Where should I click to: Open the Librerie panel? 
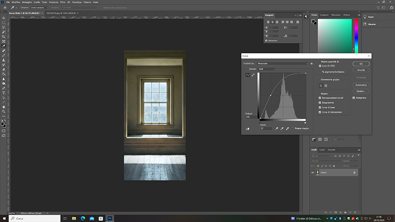[x=369, y=24]
